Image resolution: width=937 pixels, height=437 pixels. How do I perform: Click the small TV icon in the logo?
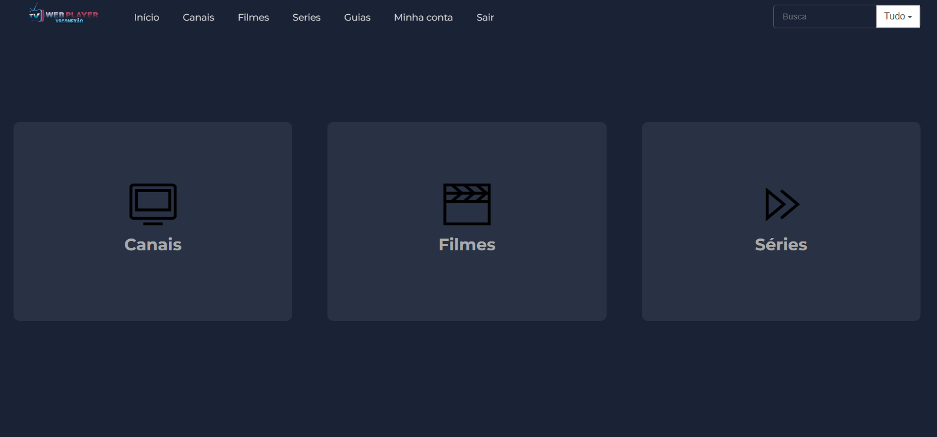pos(36,15)
